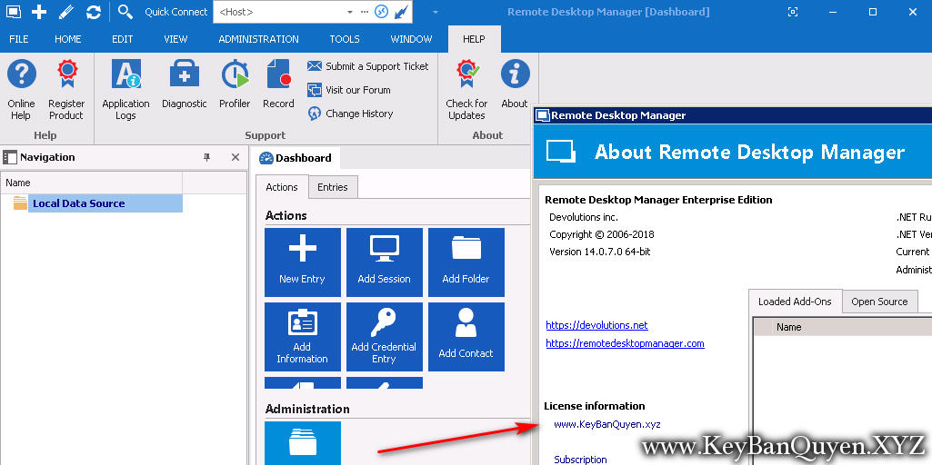The height and width of the screenshot is (465, 932).
Task: Switch to the Entries tab
Action: pyautogui.click(x=333, y=187)
